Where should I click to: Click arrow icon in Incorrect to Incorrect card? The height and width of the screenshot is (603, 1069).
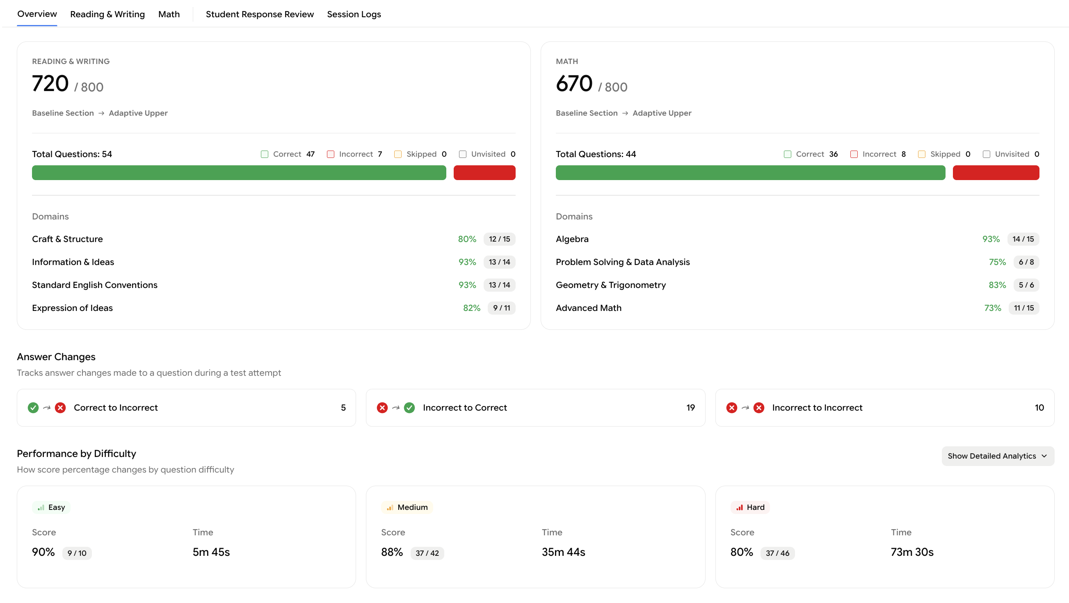tap(745, 408)
